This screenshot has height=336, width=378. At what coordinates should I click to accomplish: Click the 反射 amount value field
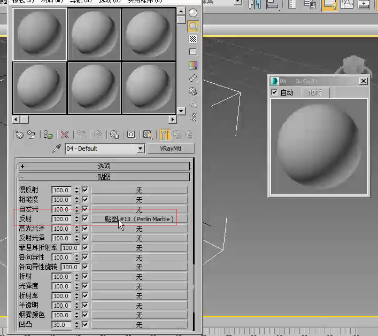(x=61, y=219)
